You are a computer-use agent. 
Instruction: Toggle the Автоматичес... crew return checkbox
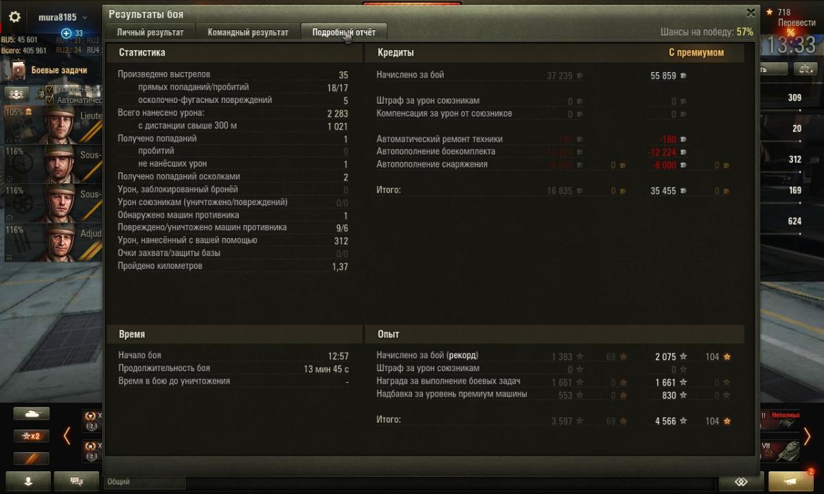[49, 99]
